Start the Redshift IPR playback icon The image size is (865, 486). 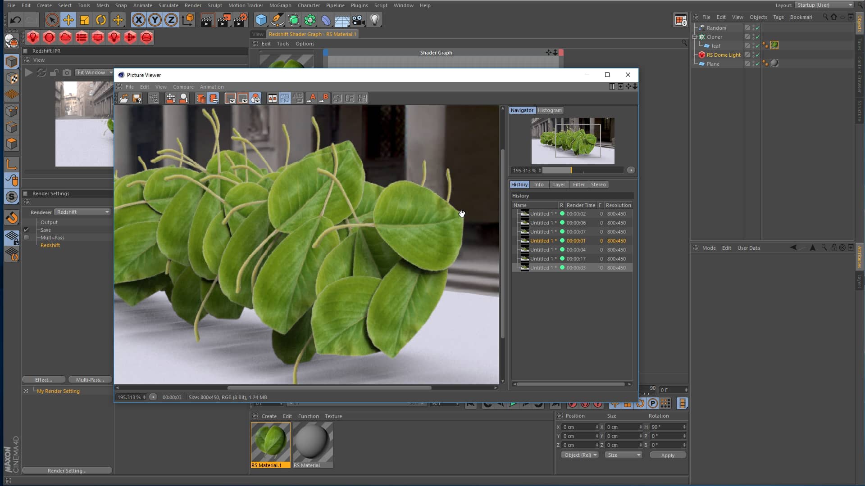point(29,72)
